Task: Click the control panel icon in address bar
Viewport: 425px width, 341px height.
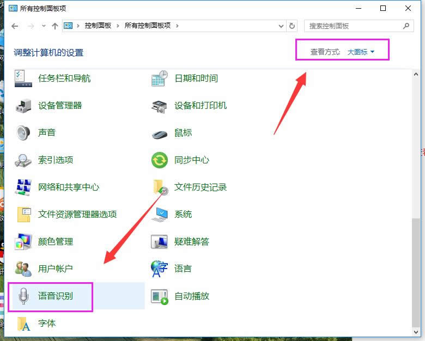Action: tap(68, 26)
